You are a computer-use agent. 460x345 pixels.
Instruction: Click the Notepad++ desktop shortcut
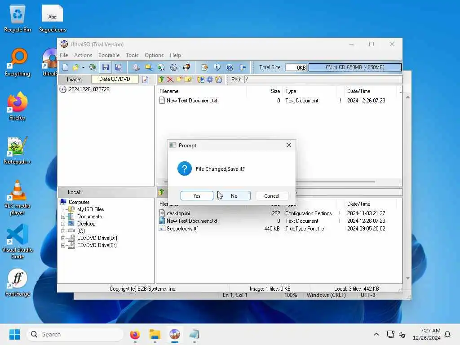tap(17, 150)
